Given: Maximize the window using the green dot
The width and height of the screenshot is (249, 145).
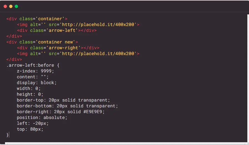Looking at the screenshot, I should (16, 6).
